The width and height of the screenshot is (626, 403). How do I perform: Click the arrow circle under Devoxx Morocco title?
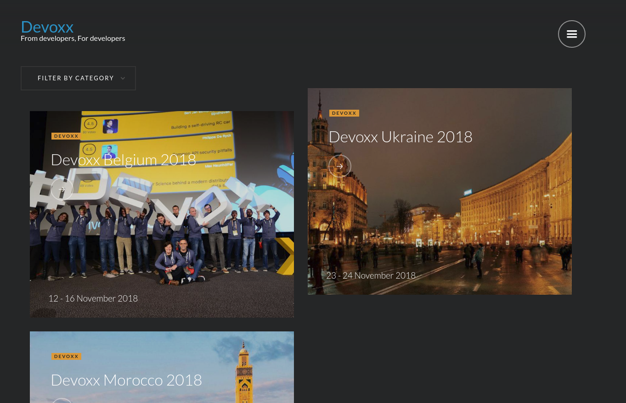click(62, 400)
